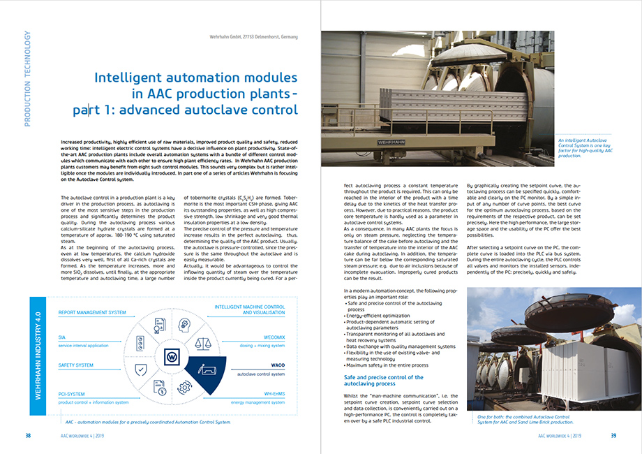
Task: Click the REPORT MANAGEMENT SYSTEM label
Action: 92,313
